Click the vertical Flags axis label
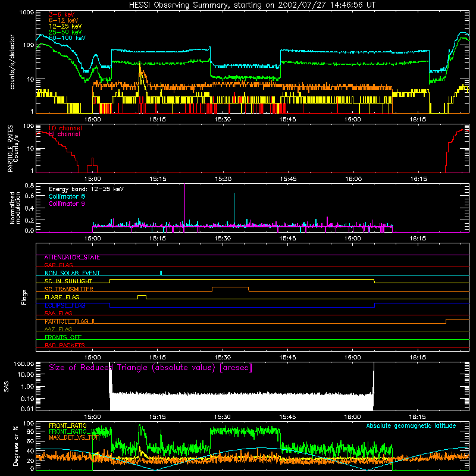The height and width of the screenshot is (476, 476). (x=24, y=297)
